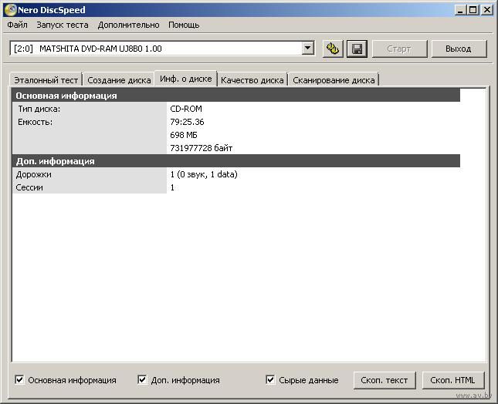Switch to the Создание диска tab
Screen dimensions: 498x404
coord(119,80)
